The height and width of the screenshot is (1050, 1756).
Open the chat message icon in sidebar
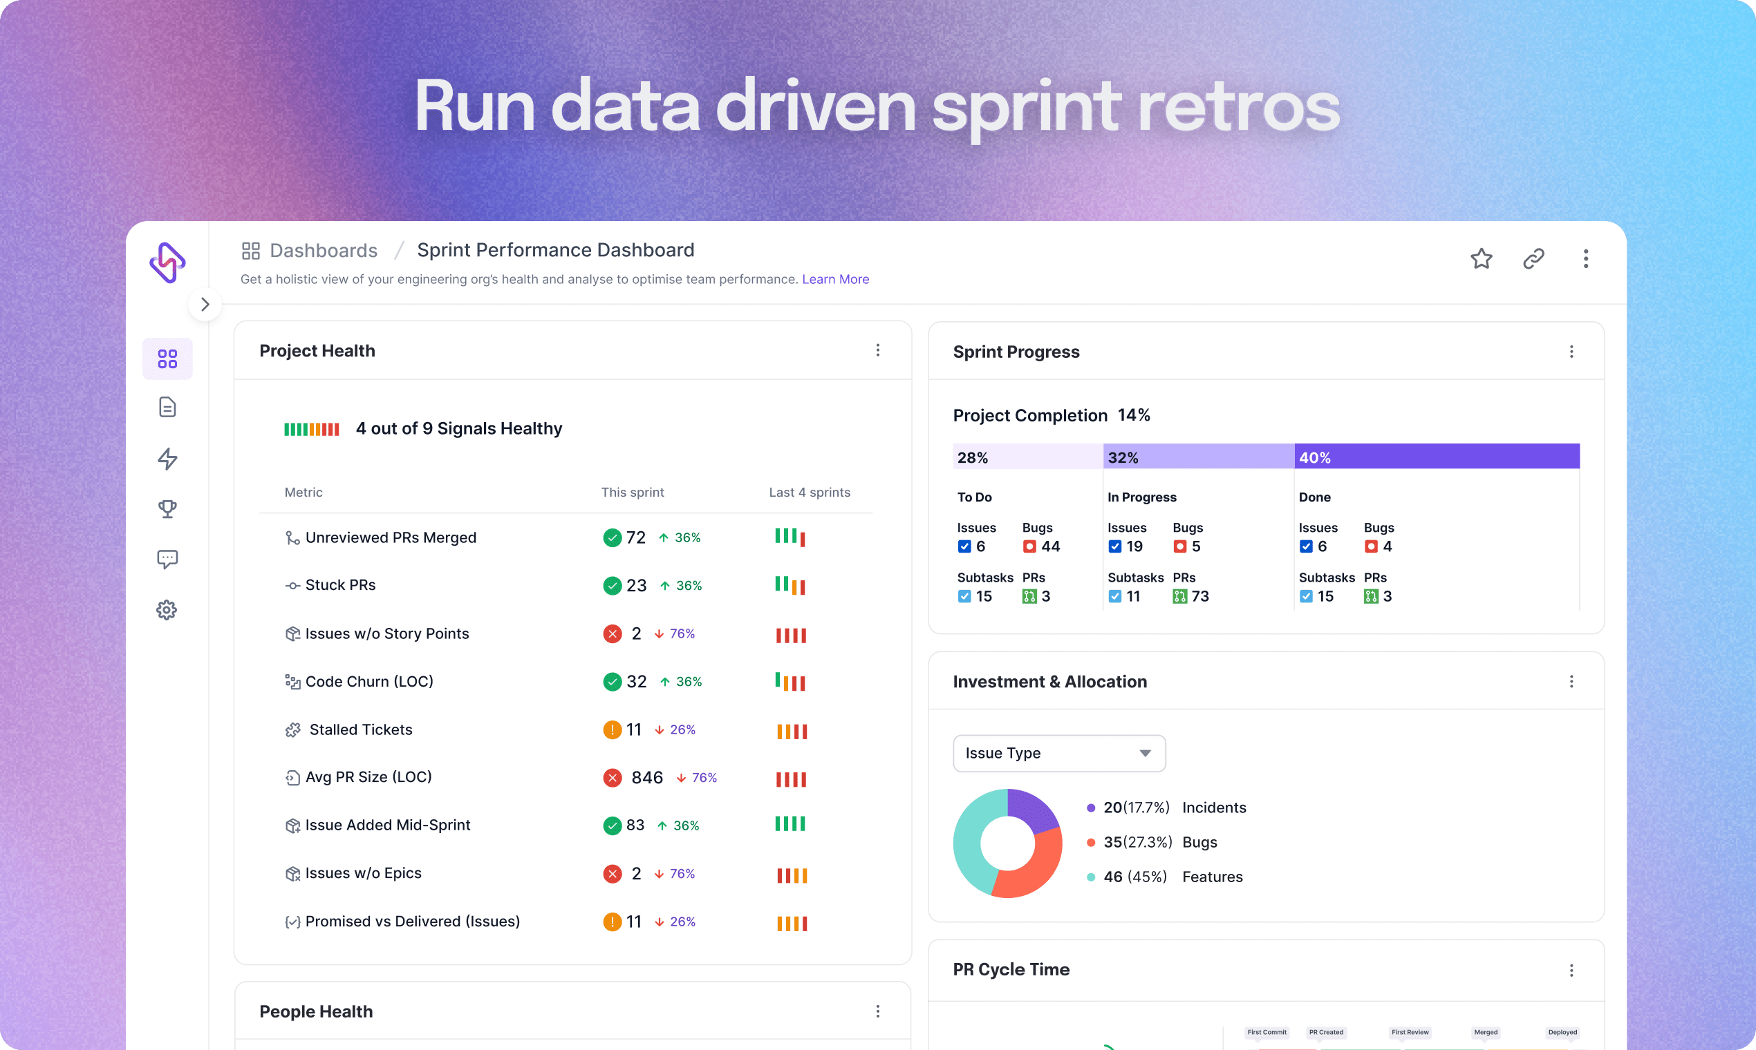pyautogui.click(x=167, y=559)
